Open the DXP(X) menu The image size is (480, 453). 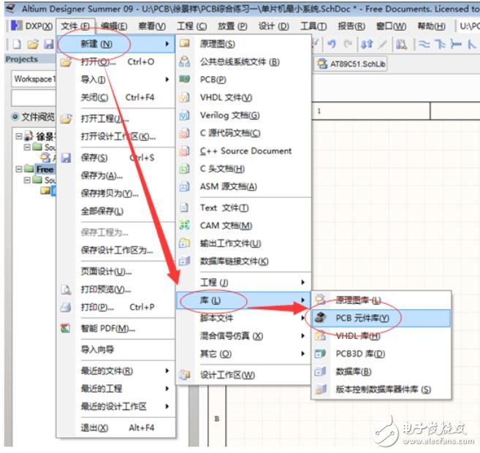(x=32, y=26)
